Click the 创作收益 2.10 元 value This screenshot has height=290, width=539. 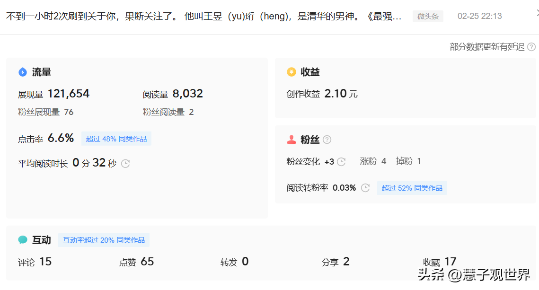click(336, 94)
